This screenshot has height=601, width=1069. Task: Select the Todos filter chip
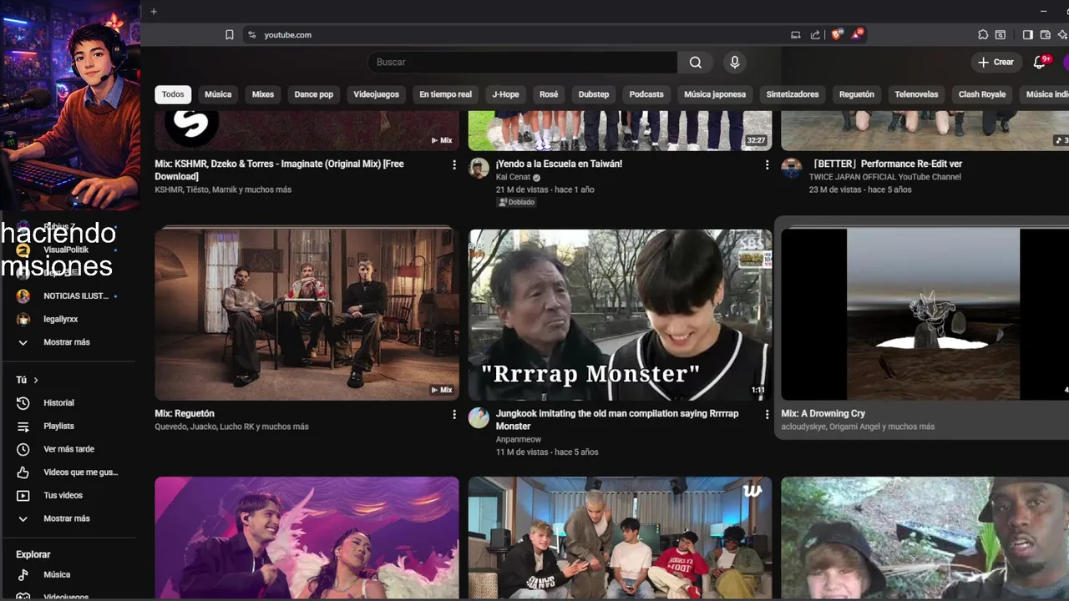point(173,94)
